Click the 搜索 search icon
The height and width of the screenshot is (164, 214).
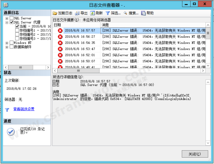(126, 13)
